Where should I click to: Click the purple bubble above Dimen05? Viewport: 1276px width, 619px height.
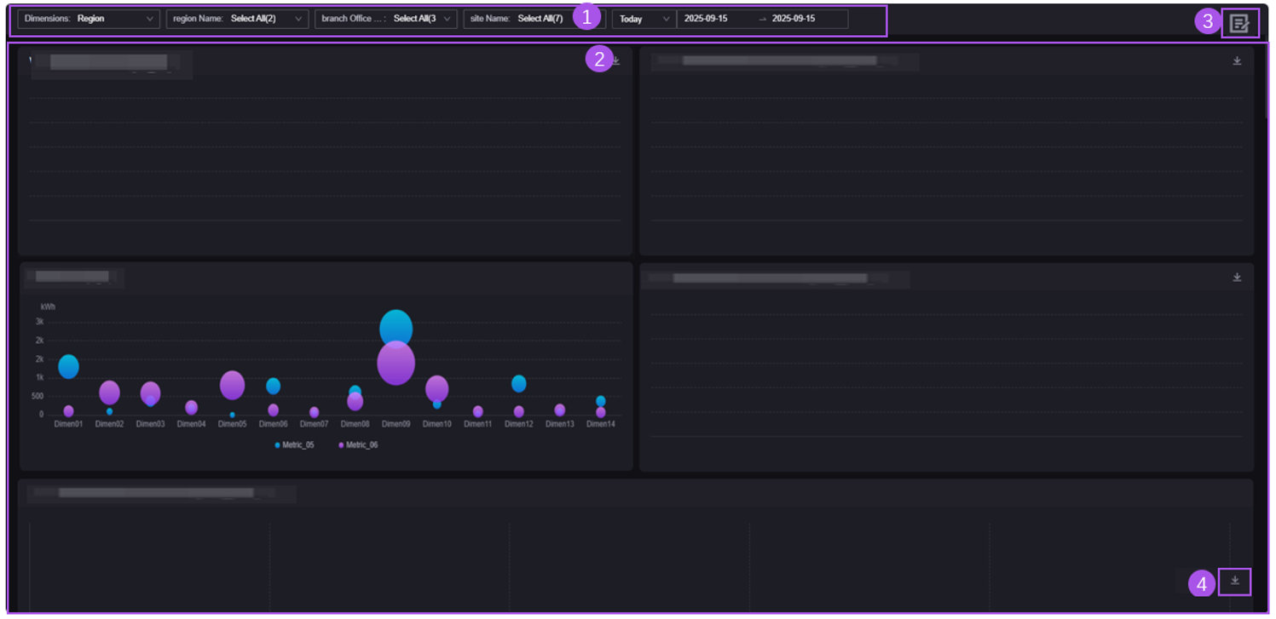232,385
